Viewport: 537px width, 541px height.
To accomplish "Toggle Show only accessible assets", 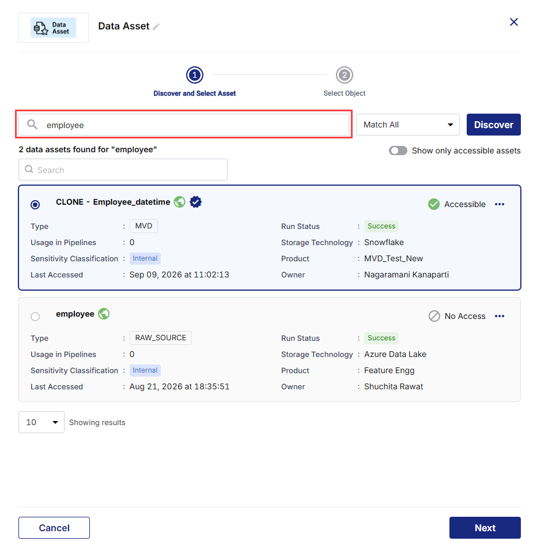I will point(398,151).
